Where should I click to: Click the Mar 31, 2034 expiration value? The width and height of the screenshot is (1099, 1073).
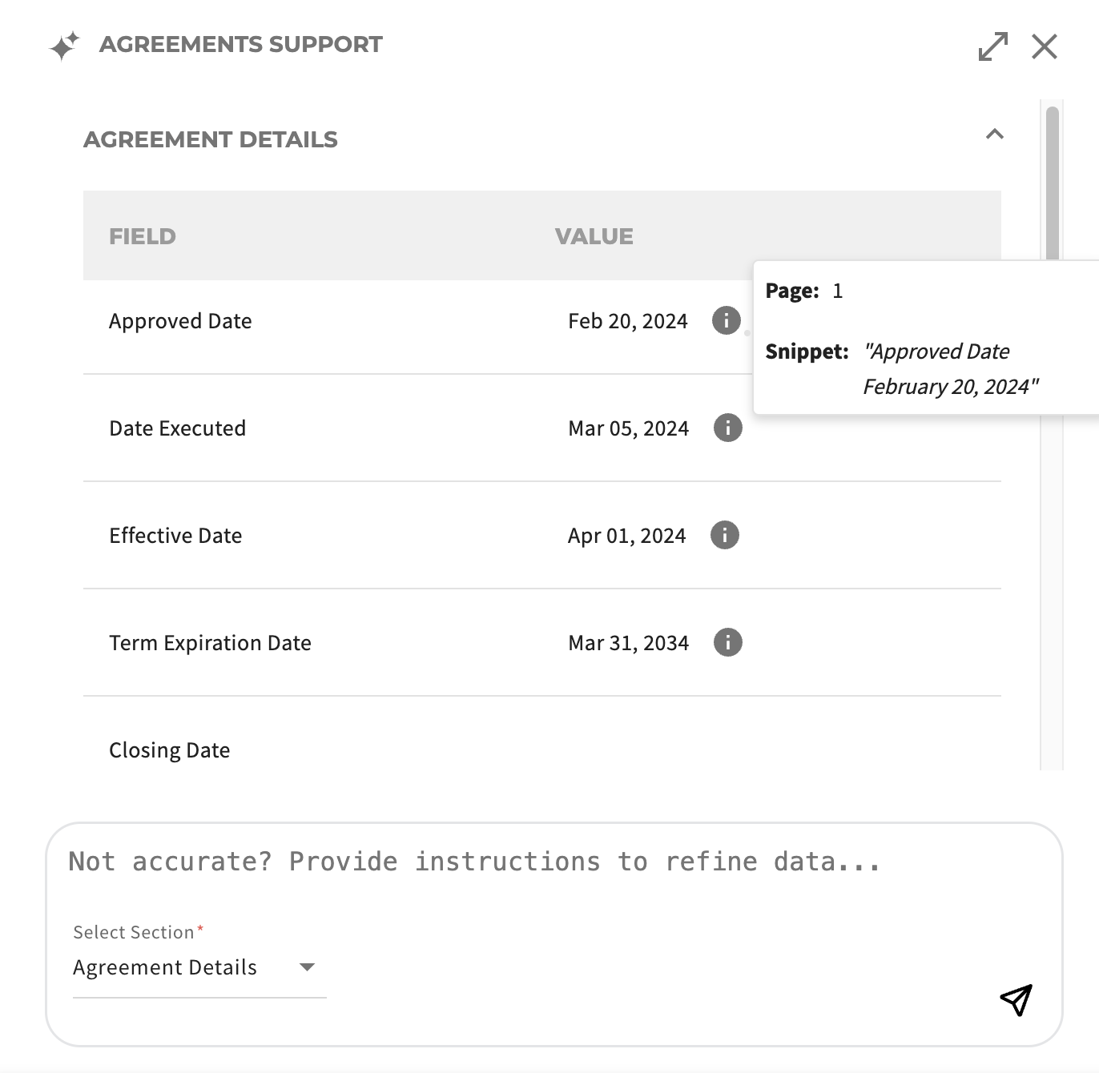(x=628, y=643)
